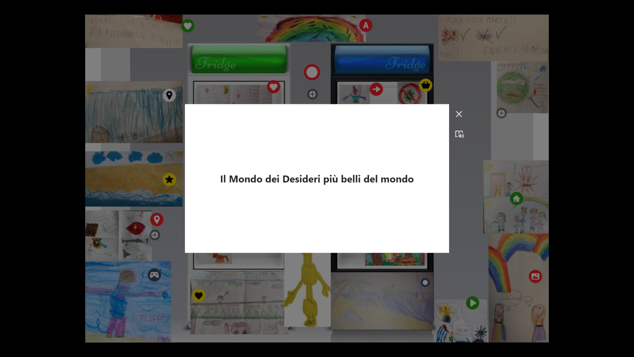
Task: Select the red letter A tag
Action: 366,25
